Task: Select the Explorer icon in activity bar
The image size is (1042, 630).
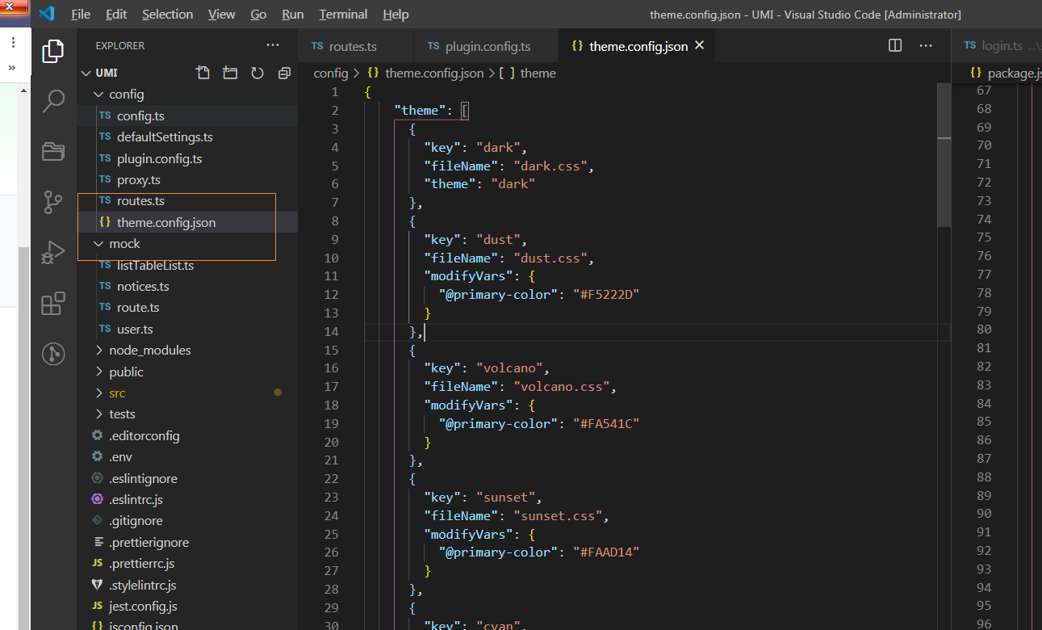Action: [52, 51]
